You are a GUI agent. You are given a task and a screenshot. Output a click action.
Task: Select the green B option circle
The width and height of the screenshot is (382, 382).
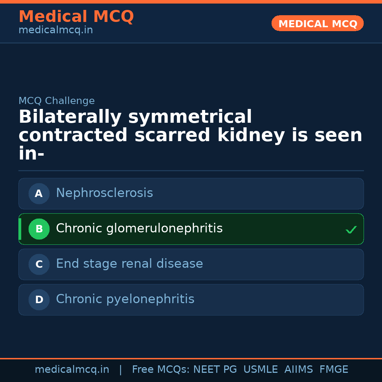point(39,229)
